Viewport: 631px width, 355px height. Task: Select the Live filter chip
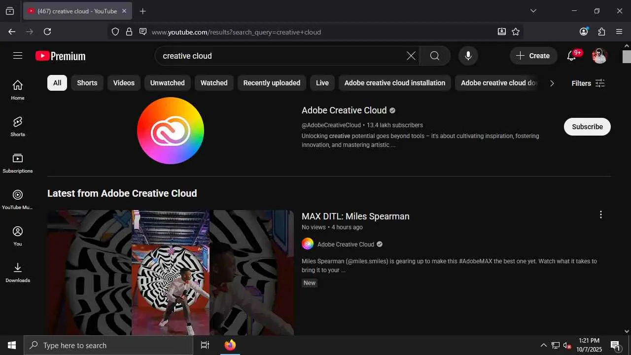click(322, 83)
